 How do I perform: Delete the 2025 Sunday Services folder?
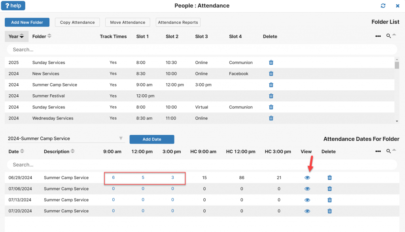271,62
